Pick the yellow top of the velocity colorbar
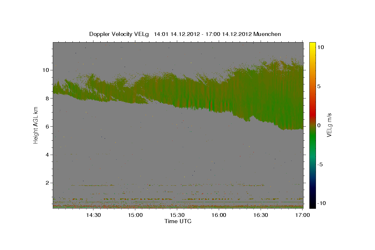Image resolution: width=375 pixels, height=250 pixels. coord(312,45)
